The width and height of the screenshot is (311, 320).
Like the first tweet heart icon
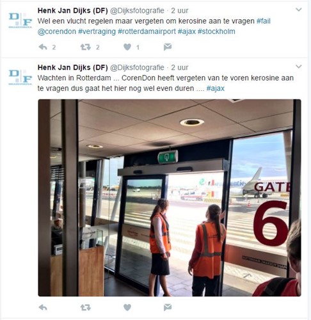click(127, 47)
